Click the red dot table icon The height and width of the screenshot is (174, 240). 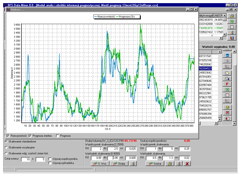point(227,118)
